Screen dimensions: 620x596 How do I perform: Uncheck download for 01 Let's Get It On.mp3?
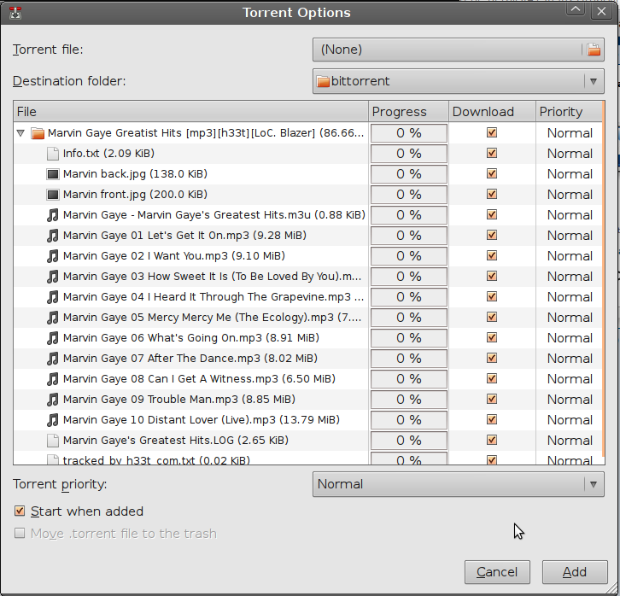click(492, 235)
